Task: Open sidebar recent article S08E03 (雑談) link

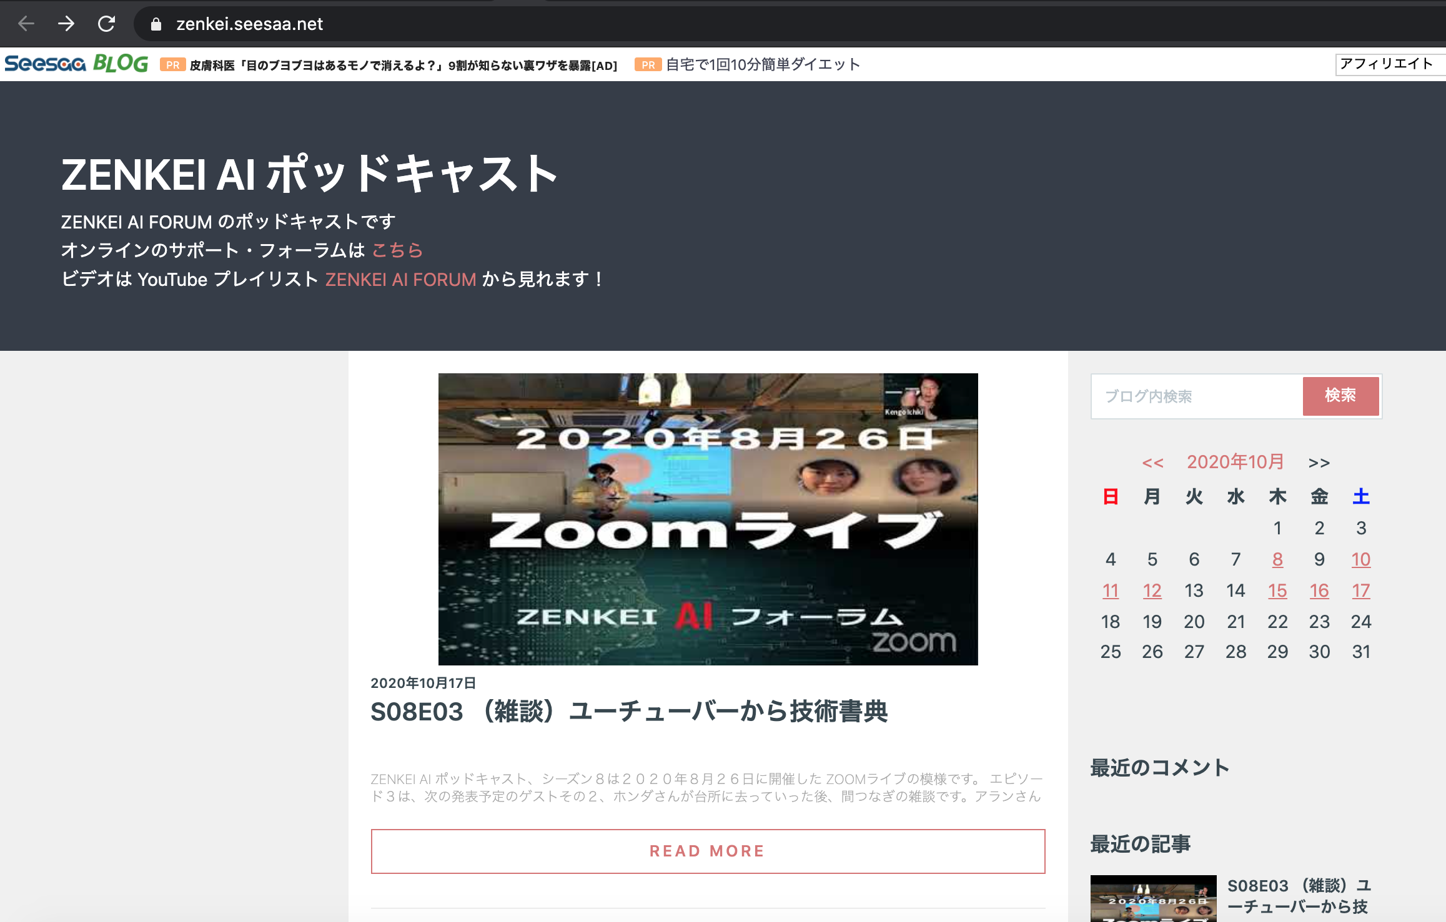Action: click(1298, 896)
